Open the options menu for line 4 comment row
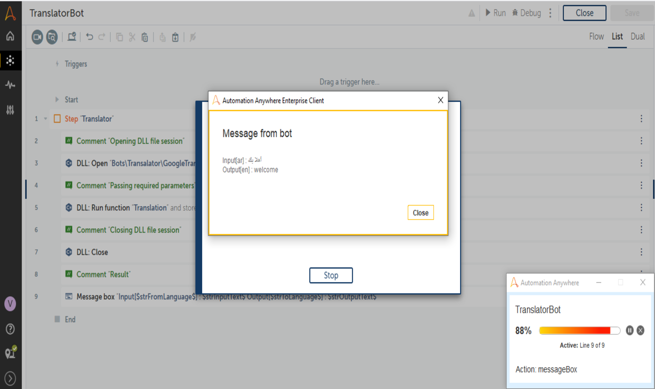Screen dimensions: 655x389 point(641,185)
